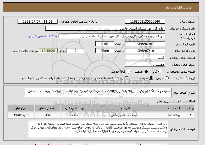This screenshot has width=205, height=145.
Task: Toggle the Islamic treasury payment checkbox
Action: pyautogui.click(x=126, y=78)
